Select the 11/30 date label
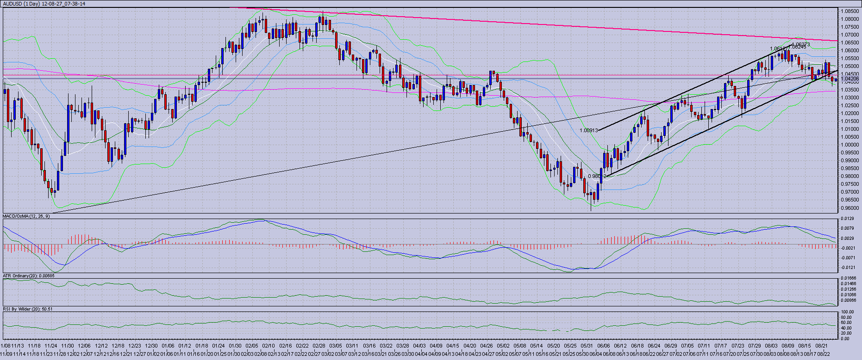 [68, 346]
